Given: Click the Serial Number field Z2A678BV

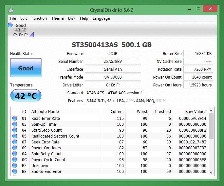Looking at the screenshot, I should [113, 62].
